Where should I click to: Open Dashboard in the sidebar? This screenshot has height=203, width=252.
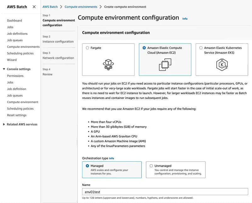(14, 20)
